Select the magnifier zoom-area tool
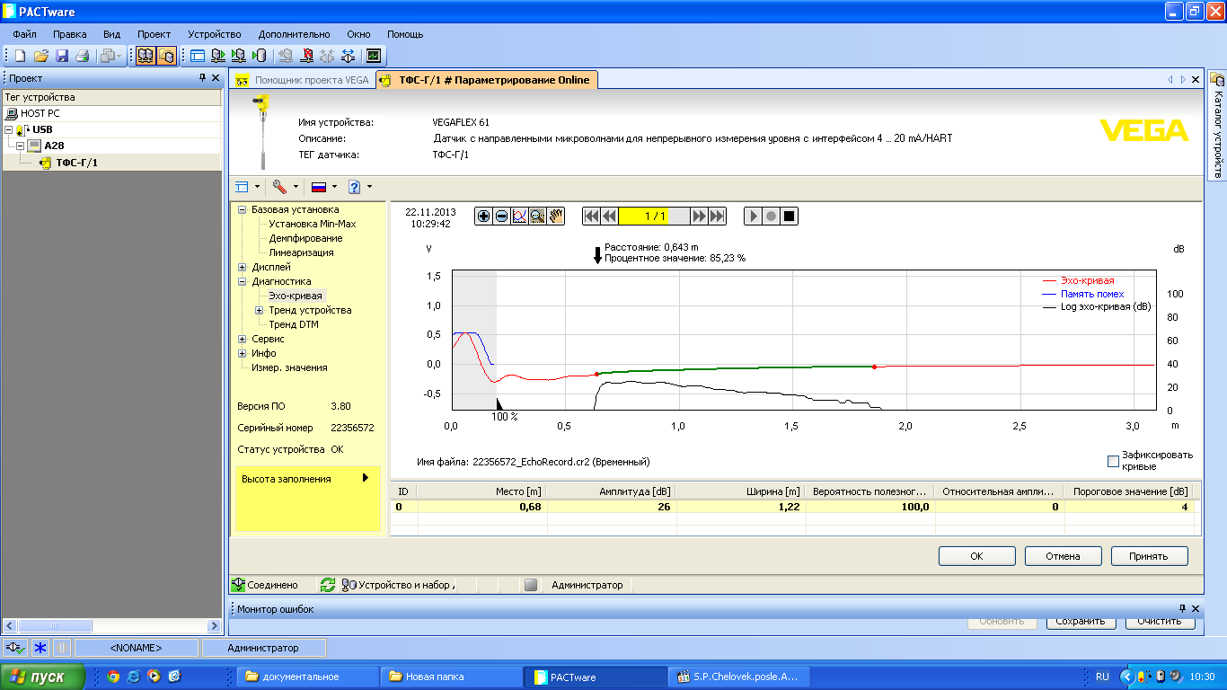 pos(537,216)
